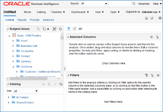
Task: Click combine results icon in Selected Columns
Action: 152,37
